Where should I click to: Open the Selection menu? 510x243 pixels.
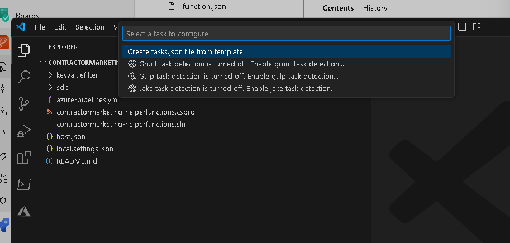point(90,27)
